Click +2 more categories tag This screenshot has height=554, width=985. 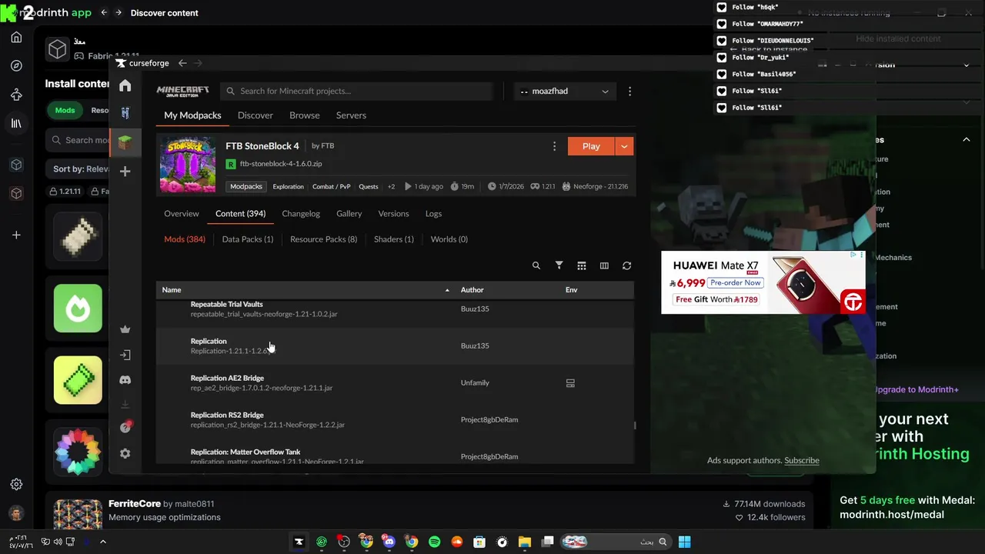coord(391,186)
